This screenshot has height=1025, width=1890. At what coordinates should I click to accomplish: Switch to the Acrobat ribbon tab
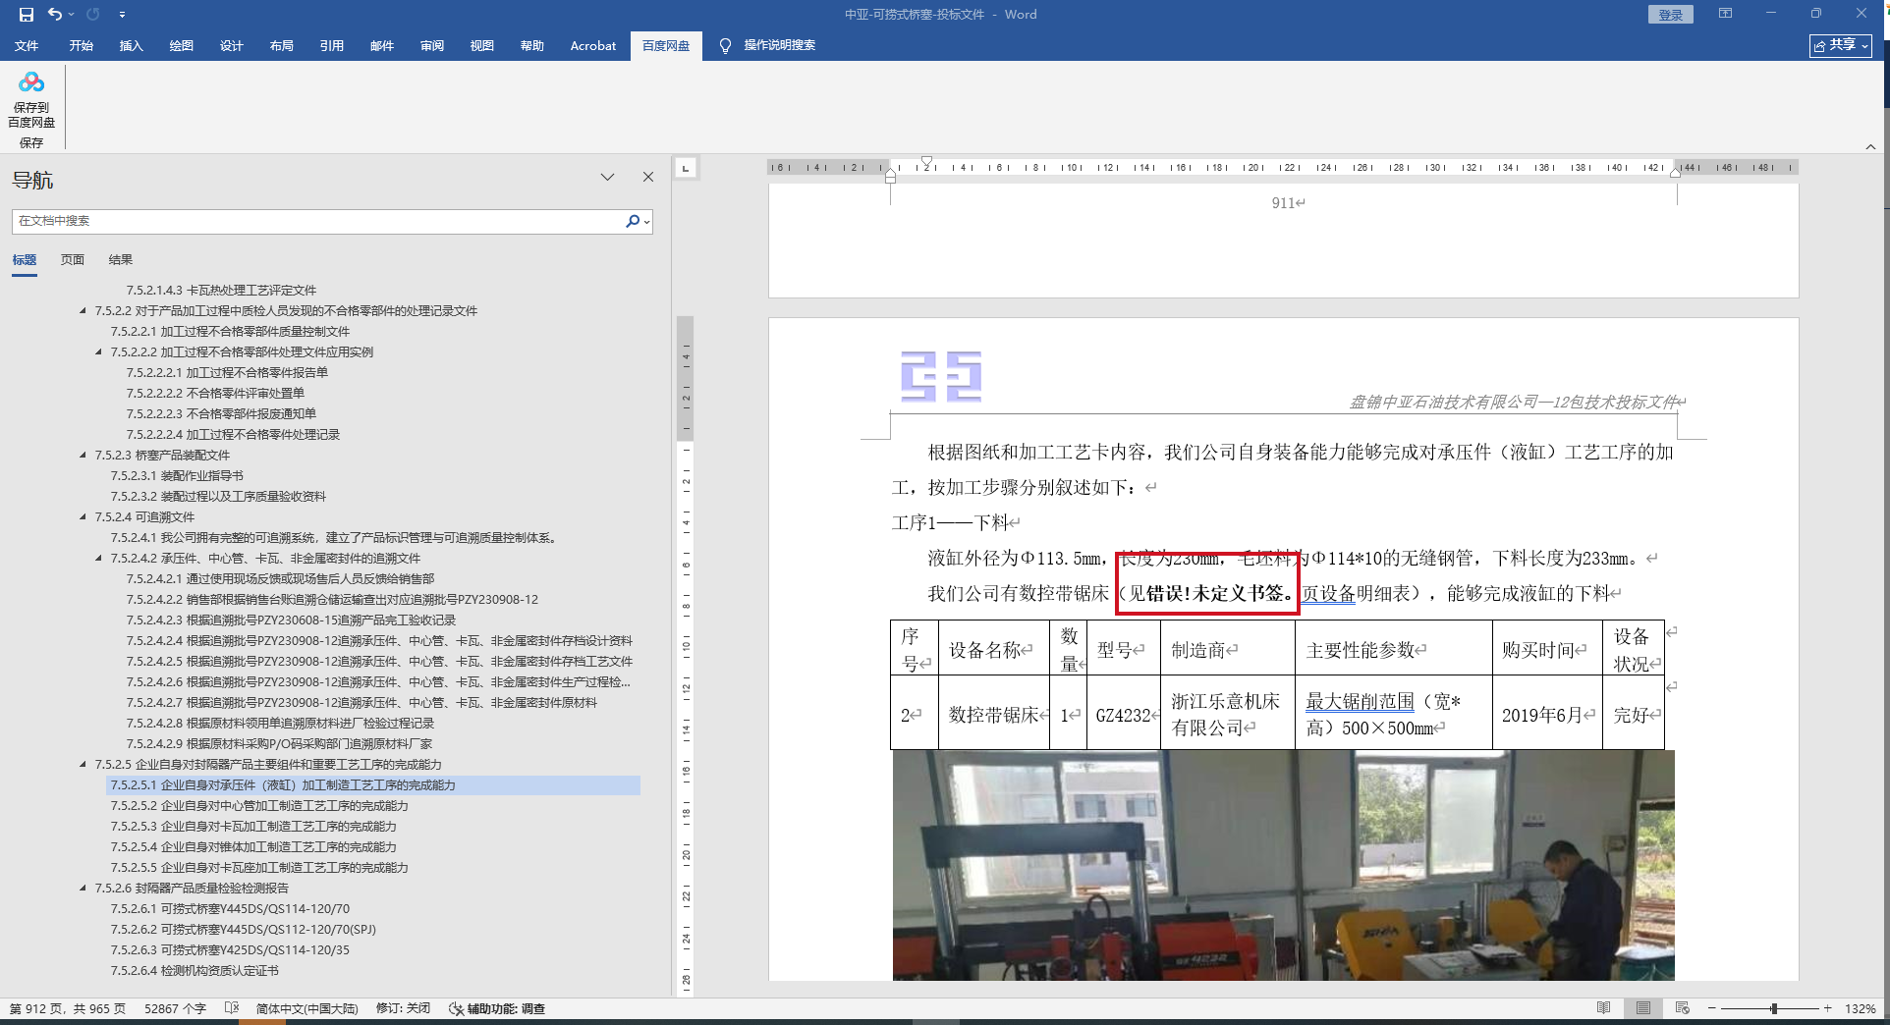tap(593, 45)
